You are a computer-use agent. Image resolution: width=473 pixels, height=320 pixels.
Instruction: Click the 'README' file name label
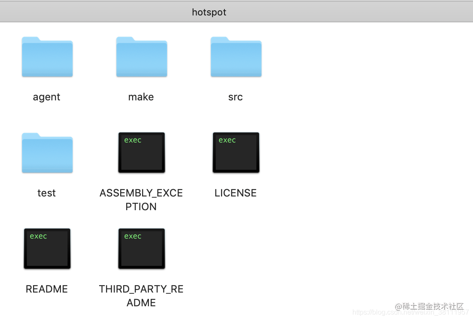[x=47, y=289]
